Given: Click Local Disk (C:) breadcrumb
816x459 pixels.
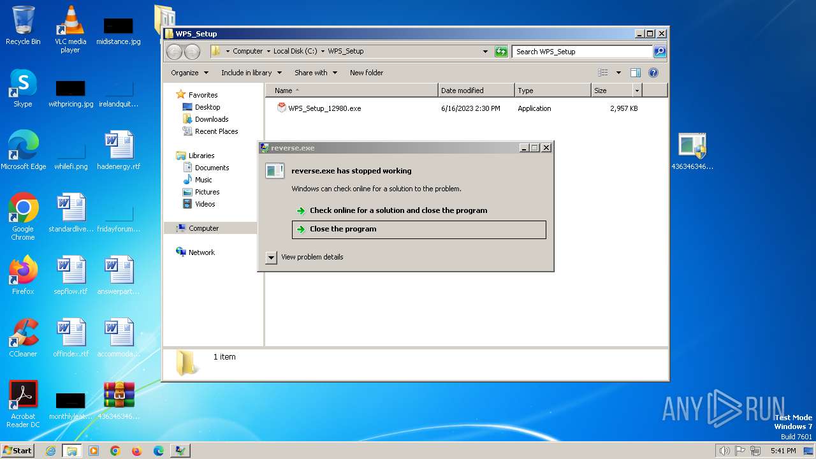Looking at the screenshot, I should pos(295,51).
